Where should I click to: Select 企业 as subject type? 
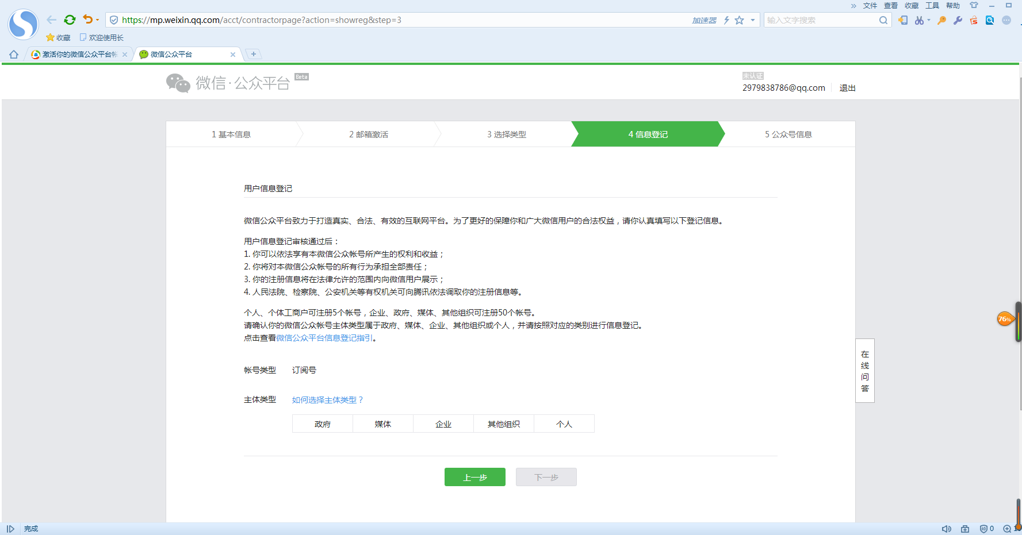[x=443, y=424]
